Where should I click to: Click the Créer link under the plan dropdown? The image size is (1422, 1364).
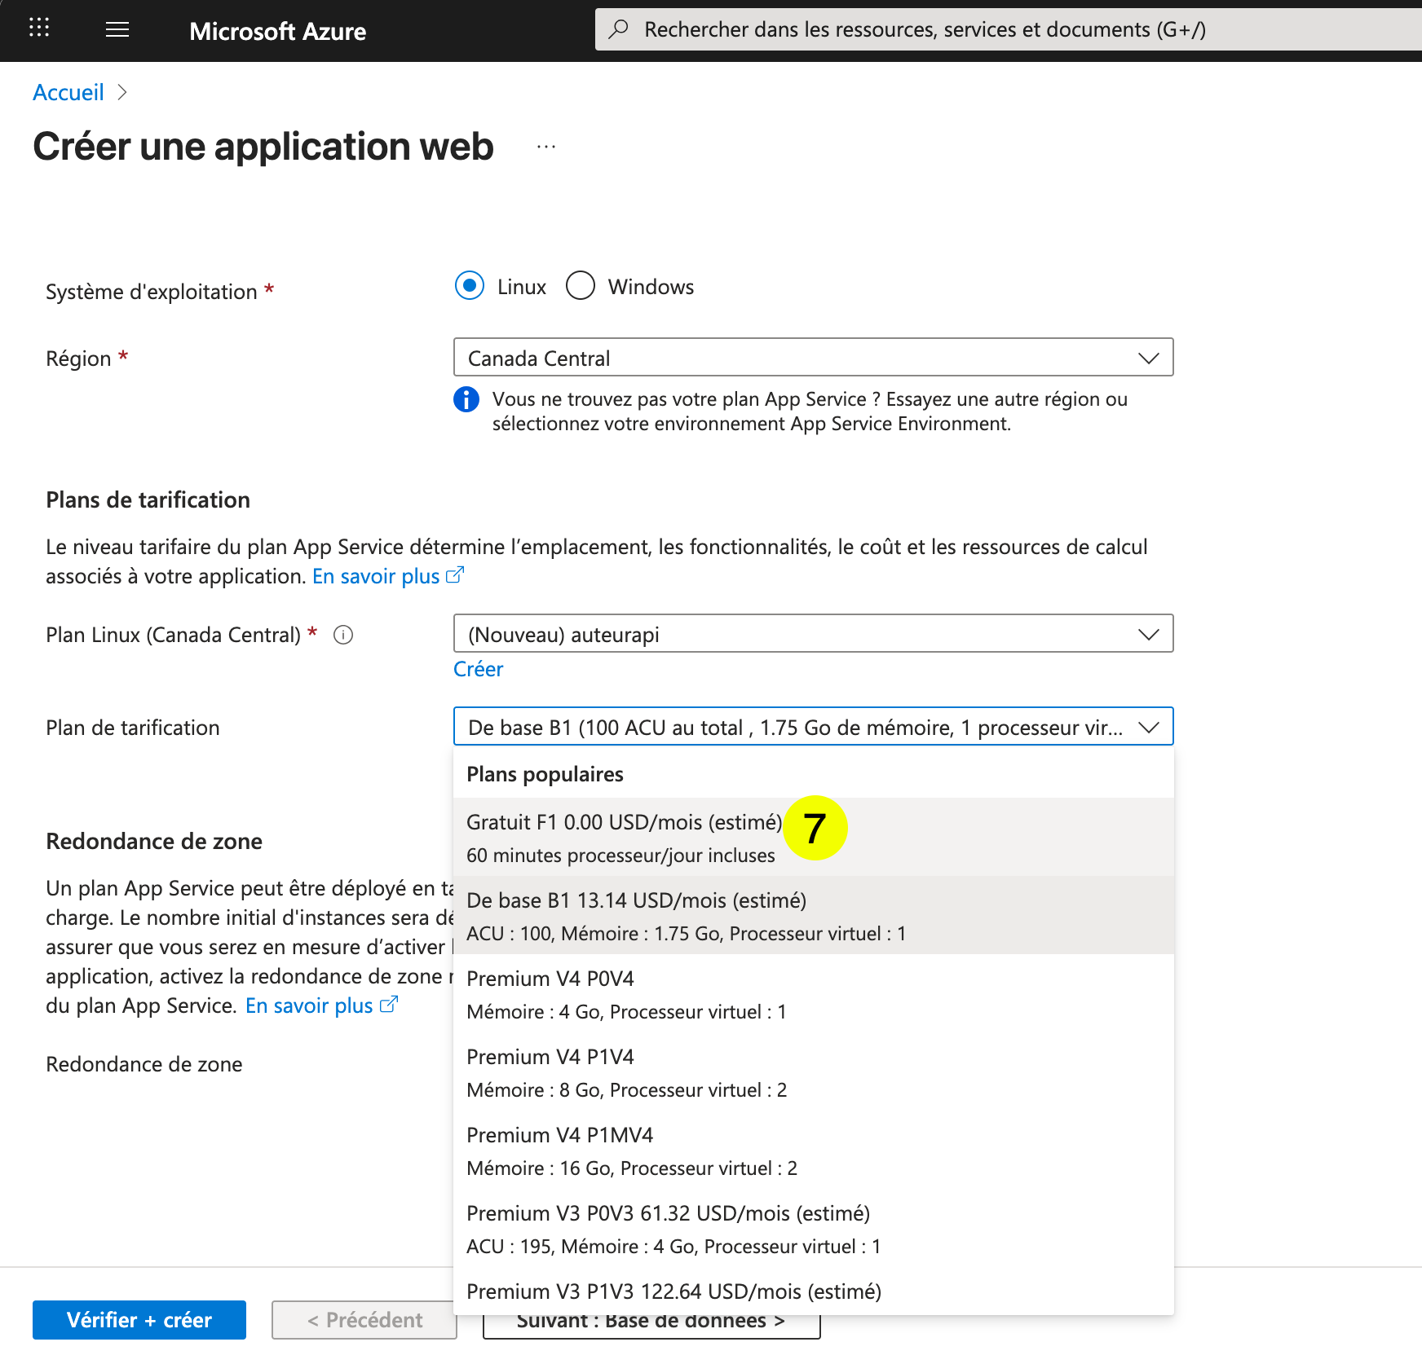coord(478,669)
